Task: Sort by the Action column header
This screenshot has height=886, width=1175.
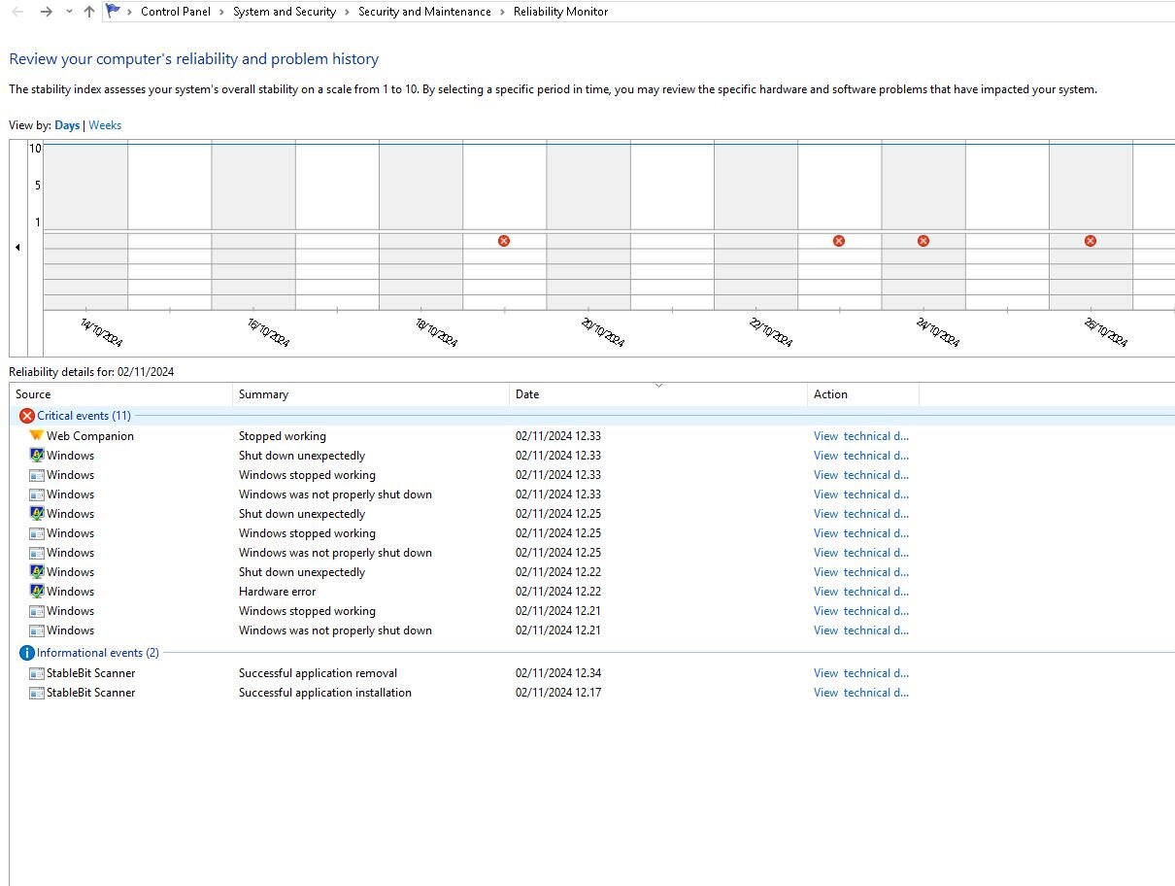Action: point(863,394)
